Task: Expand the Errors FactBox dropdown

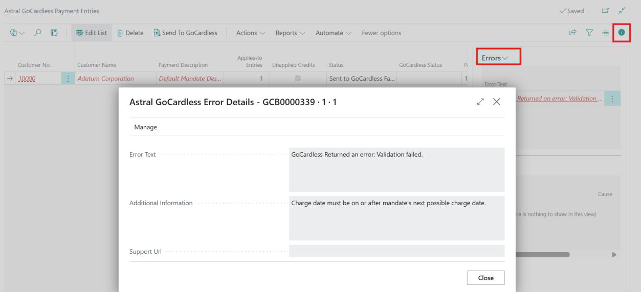Action: pyautogui.click(x=495, y=58)
